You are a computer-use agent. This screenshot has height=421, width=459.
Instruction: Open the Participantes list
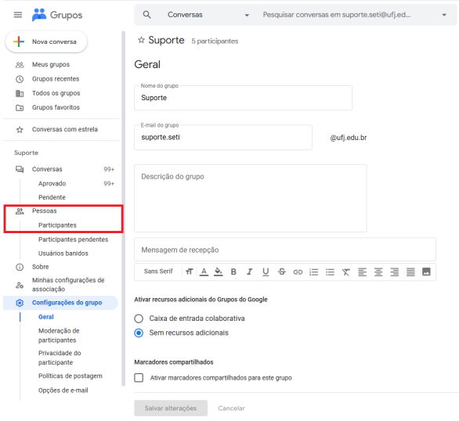[57, 225]
